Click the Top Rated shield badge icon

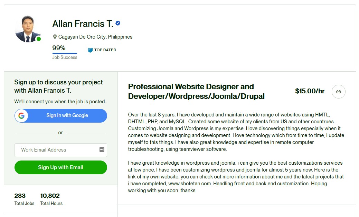click(x=90, y=50)
